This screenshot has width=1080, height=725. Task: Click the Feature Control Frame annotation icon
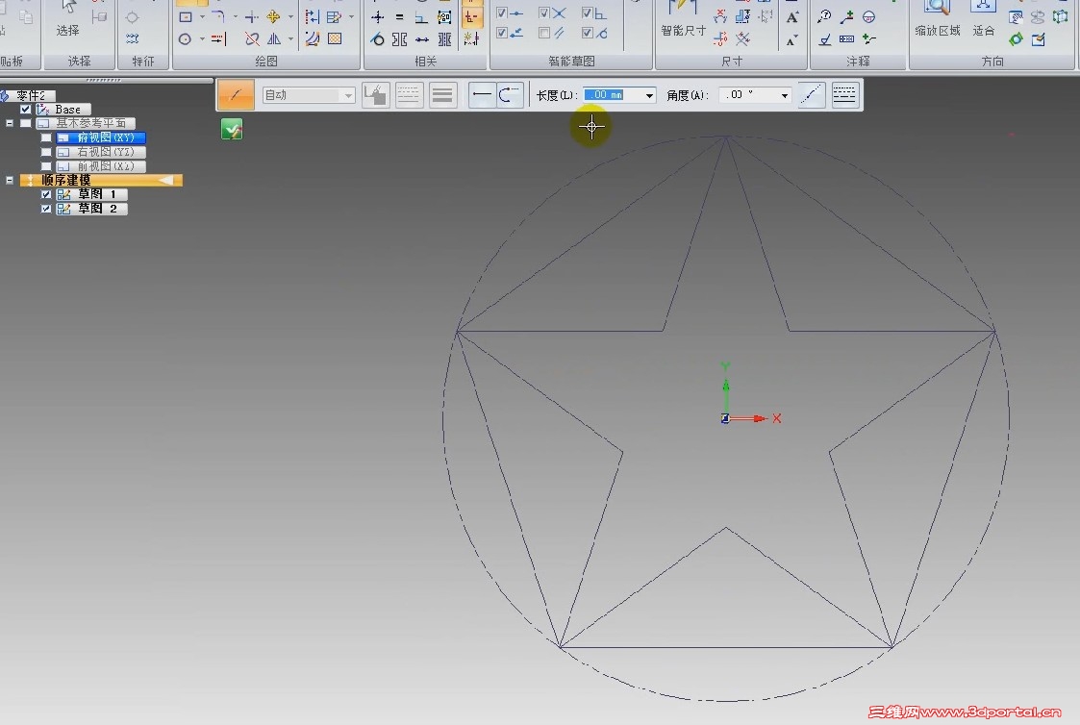[846, 39]
